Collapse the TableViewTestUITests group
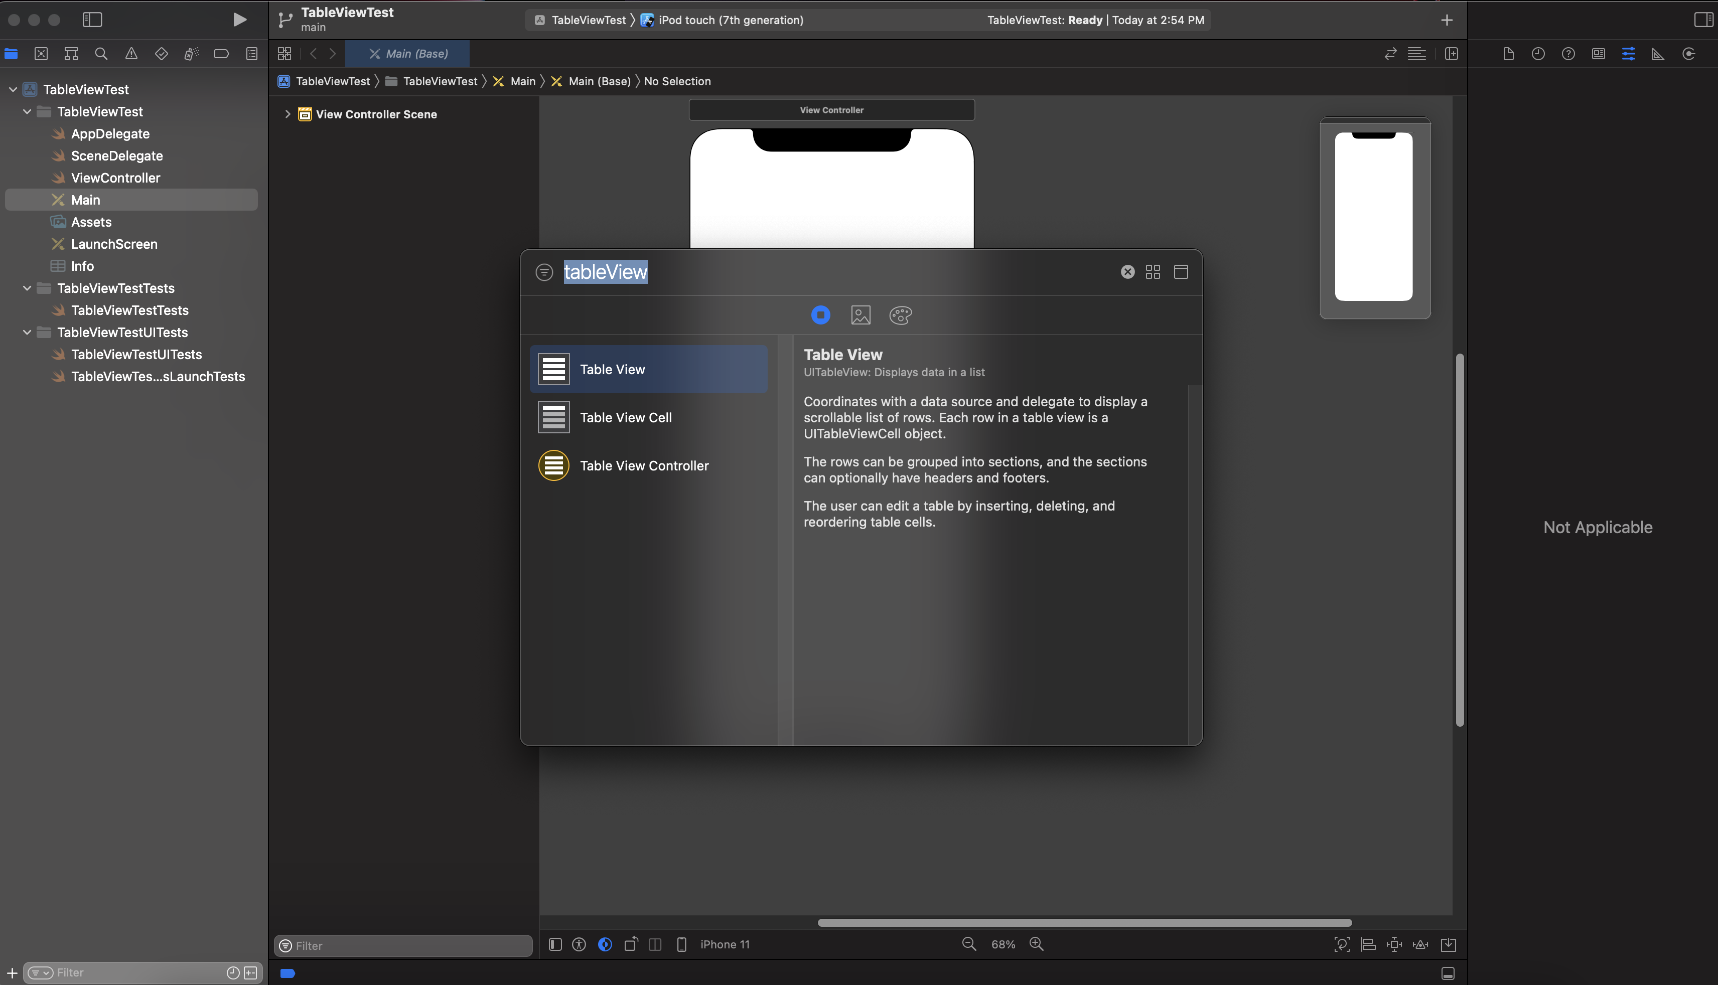The width and height of the screenshot is (1718, 985). (27, 332)
